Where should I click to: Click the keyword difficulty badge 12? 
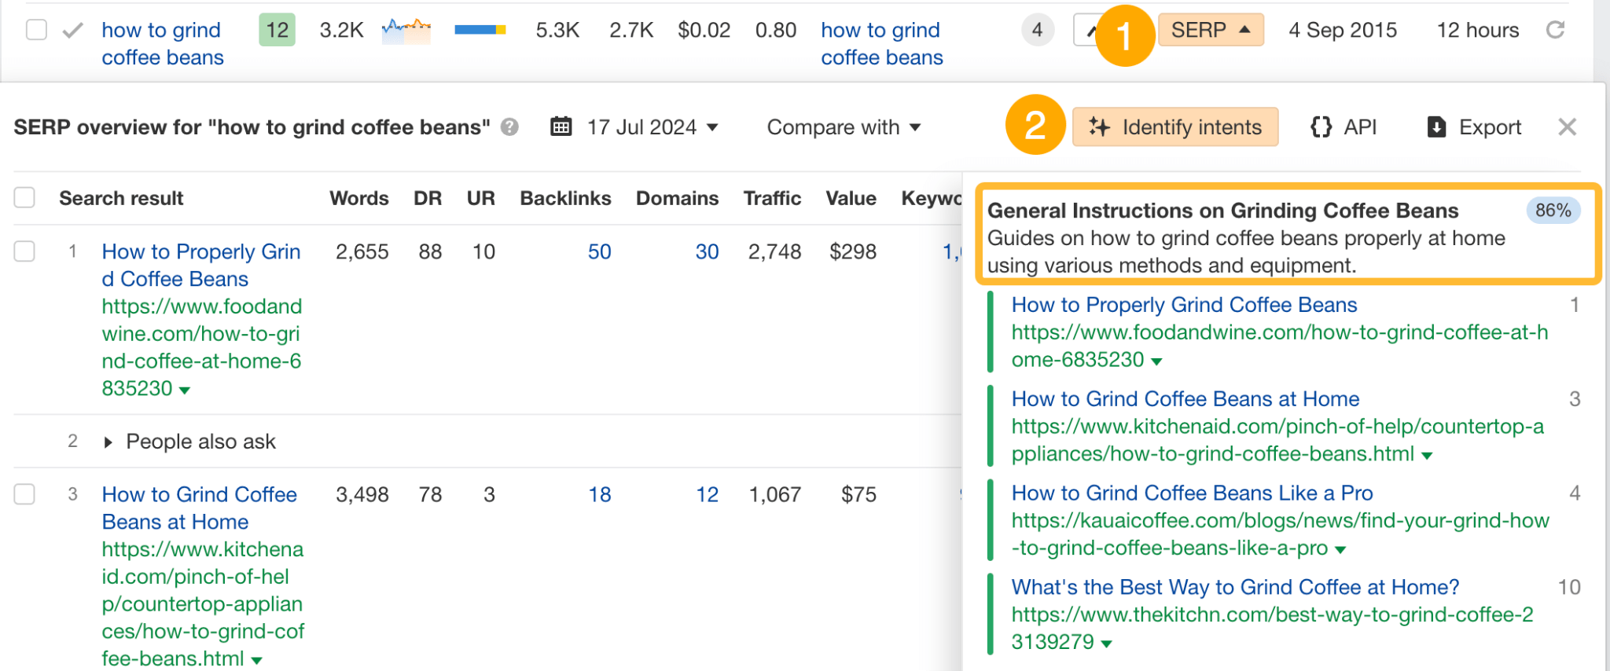click(x=277, y=30)
